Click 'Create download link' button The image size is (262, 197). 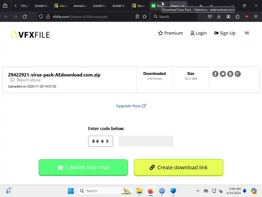coord(178,168)
